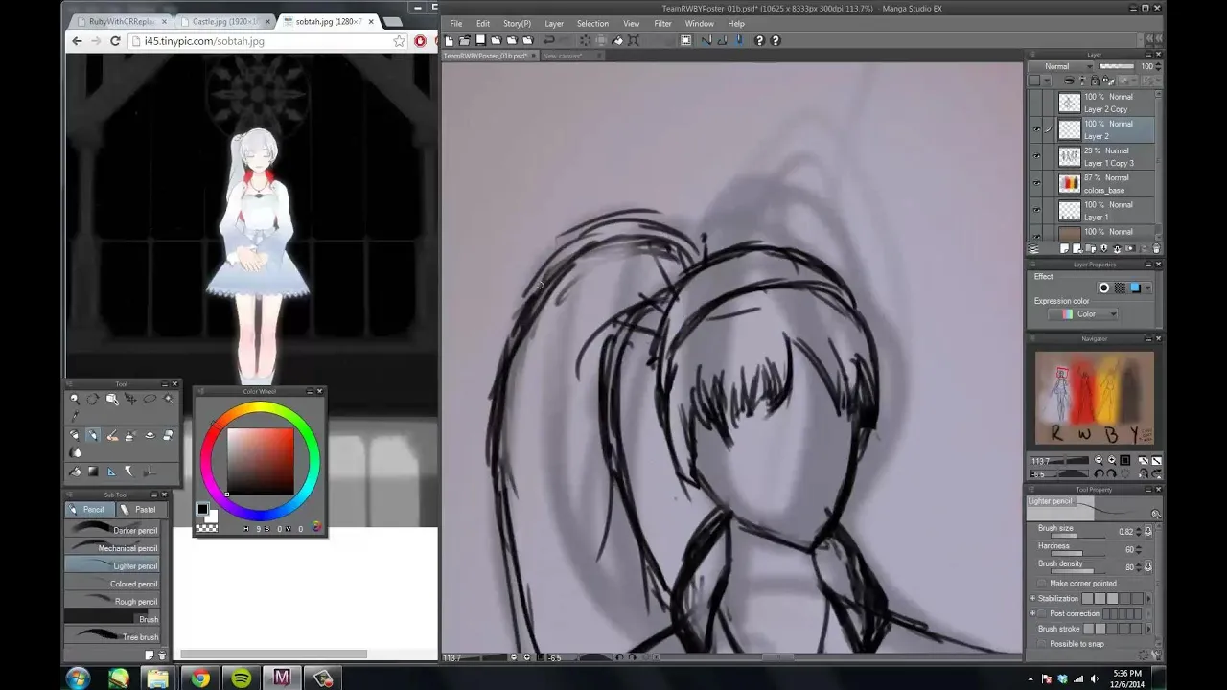Choose the Darker pencil sub tool
Viewport: 1227px width, 690px height.
coord(113,530)
